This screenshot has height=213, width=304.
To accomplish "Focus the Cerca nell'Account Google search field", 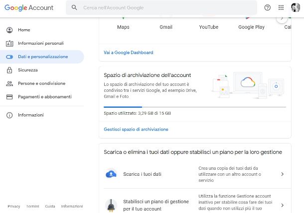I will pyautogui.click(x=161, y=8).
